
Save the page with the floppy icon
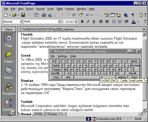tap(23, 15)
